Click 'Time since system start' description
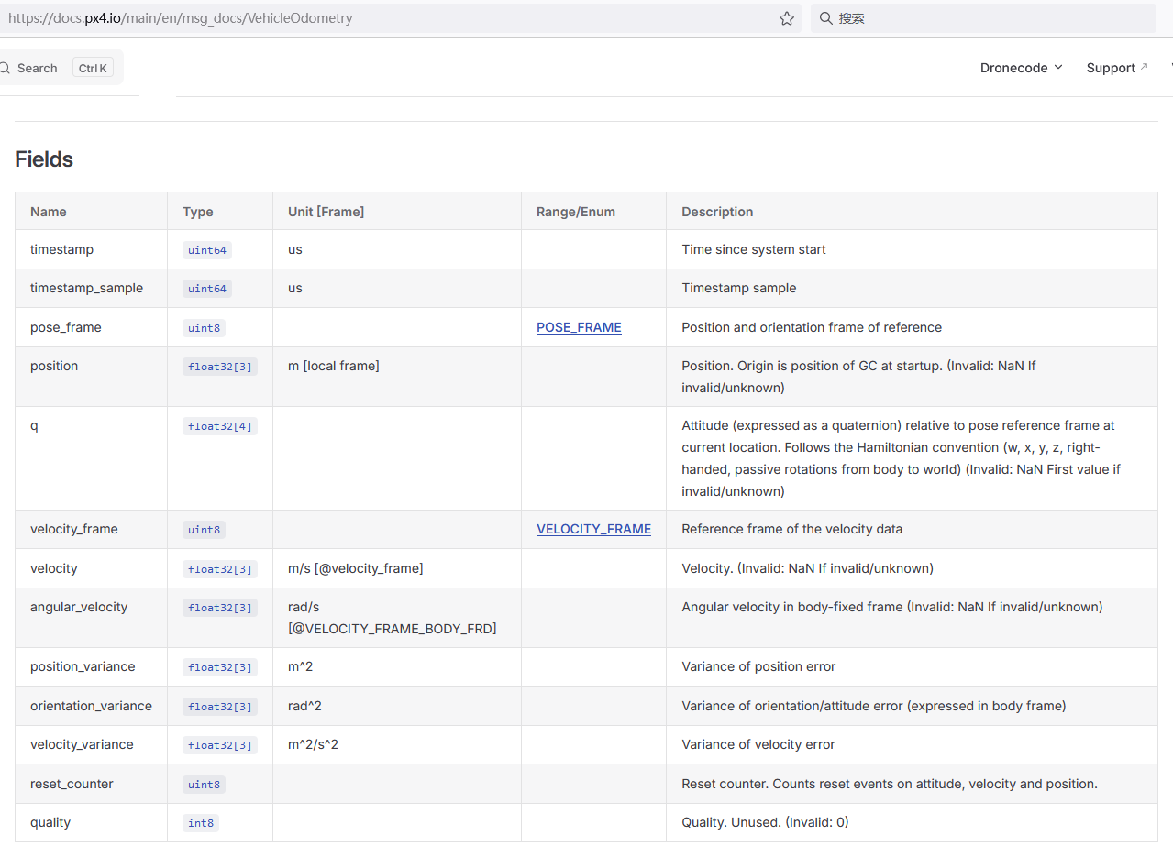The height and width of the screenshot is (857, 1173). click(x=754, y=249)
